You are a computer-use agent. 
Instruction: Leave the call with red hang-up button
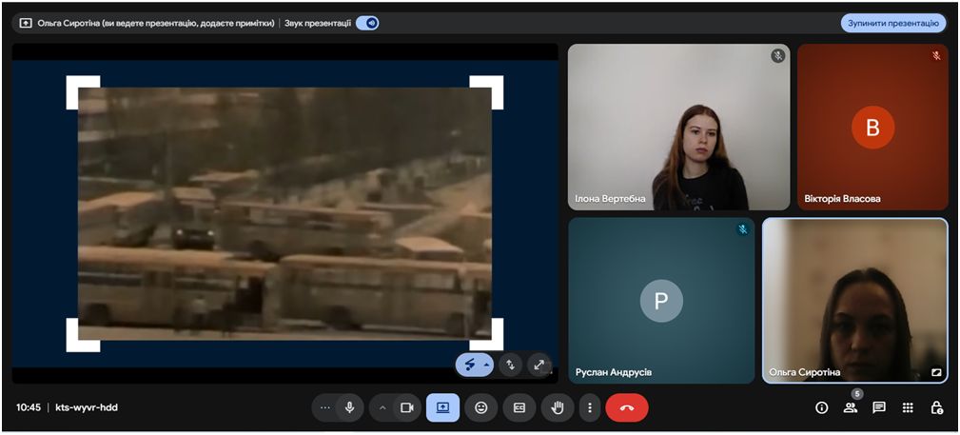click(x=626, y=407)
